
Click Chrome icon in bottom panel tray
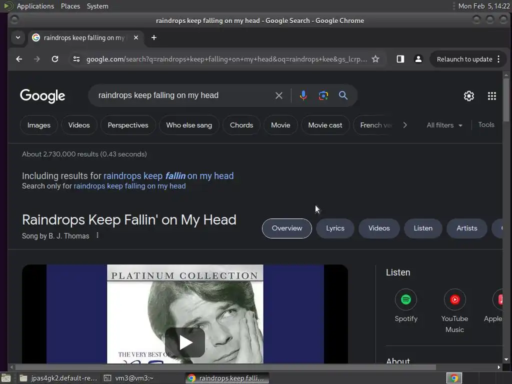pyautogui.click(x=454, y=378)
